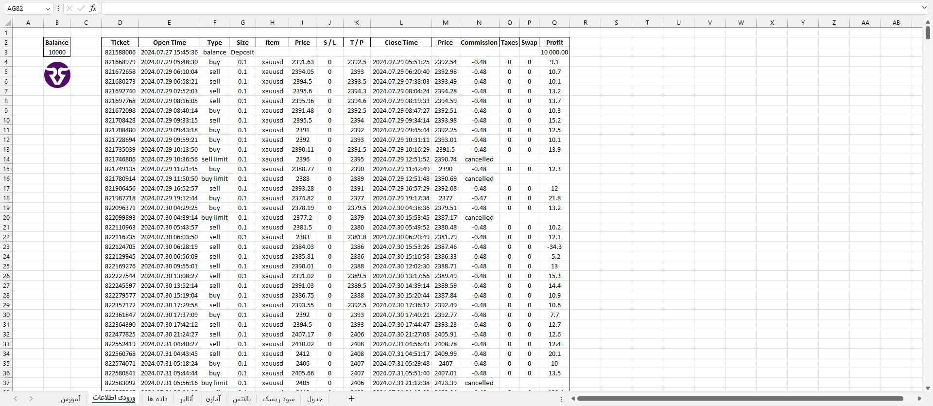Click the Profit header cell
Image resolution: width=933 pixels, height=406 pixels.
pyautogui.click(x=554, y=42)
